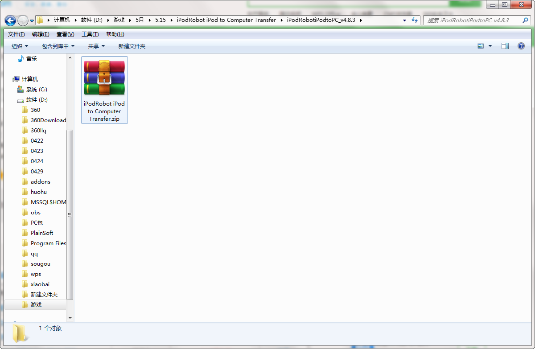Open the wps folder
This screenshot has height=349, width=535.
pyautogui.click(x=36, y=274)
